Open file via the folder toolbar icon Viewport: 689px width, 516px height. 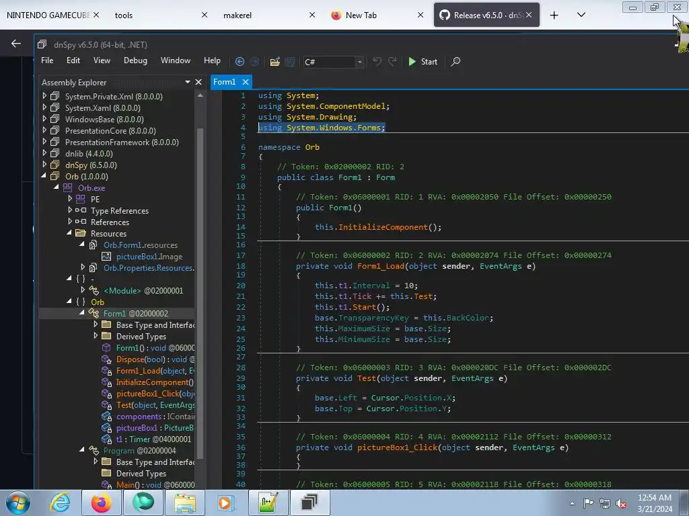click(275, 61)
